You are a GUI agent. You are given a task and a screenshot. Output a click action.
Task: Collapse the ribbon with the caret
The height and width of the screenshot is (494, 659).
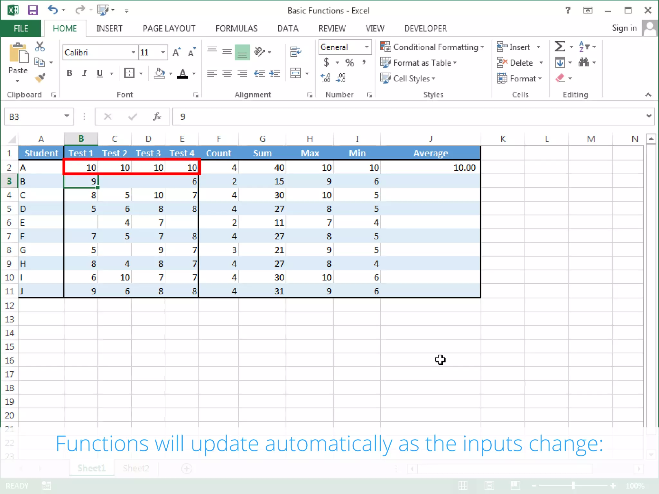pyautogui.click(x=648, y=95)
